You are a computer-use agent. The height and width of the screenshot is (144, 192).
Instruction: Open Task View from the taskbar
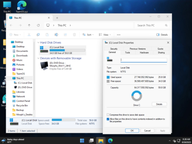pyautogui.click(x=91, y=141)
